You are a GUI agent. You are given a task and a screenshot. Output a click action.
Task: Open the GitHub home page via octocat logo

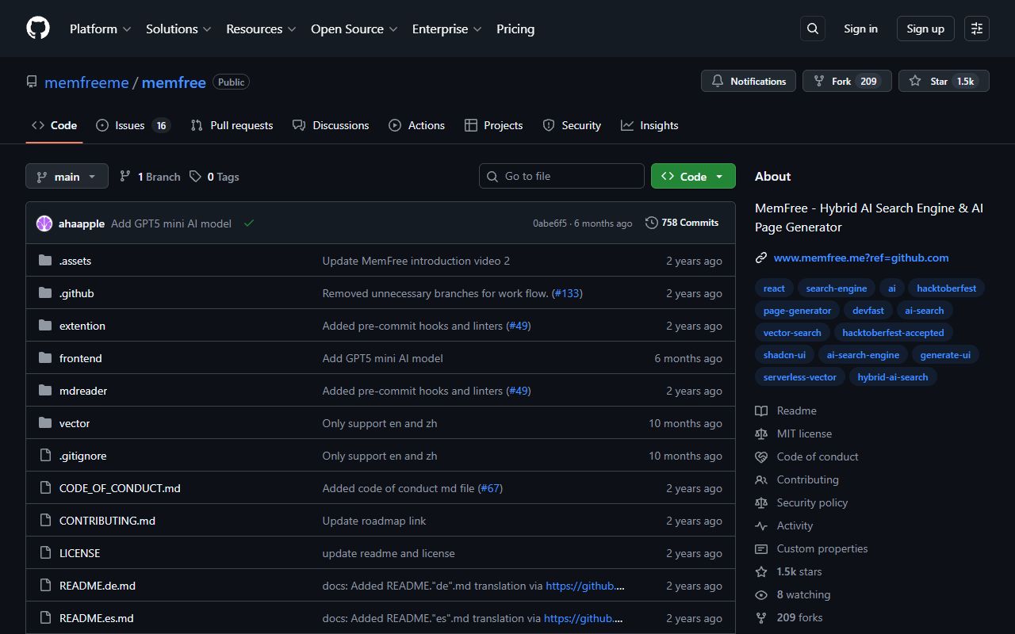click(x=37, y=29)
